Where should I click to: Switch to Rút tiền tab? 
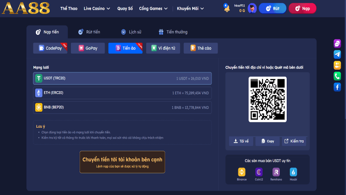[x=89, y=32]
